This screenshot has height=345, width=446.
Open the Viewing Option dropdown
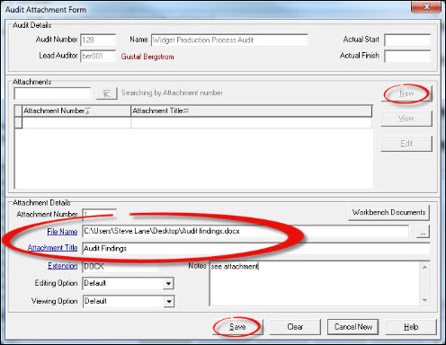(x=169, y=301)
